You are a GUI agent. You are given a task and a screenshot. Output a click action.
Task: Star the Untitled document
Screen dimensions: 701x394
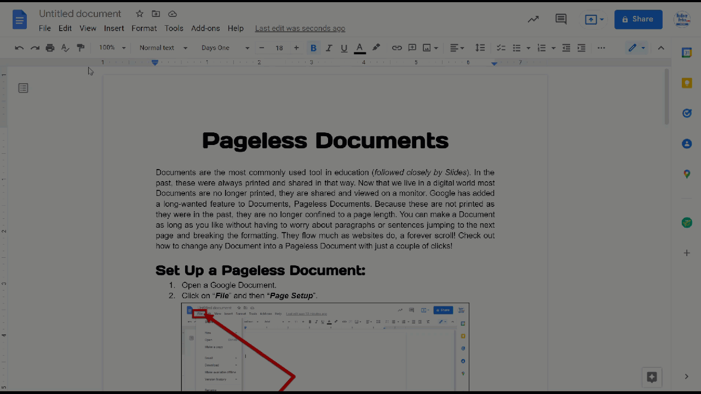(x=140, y=14)
